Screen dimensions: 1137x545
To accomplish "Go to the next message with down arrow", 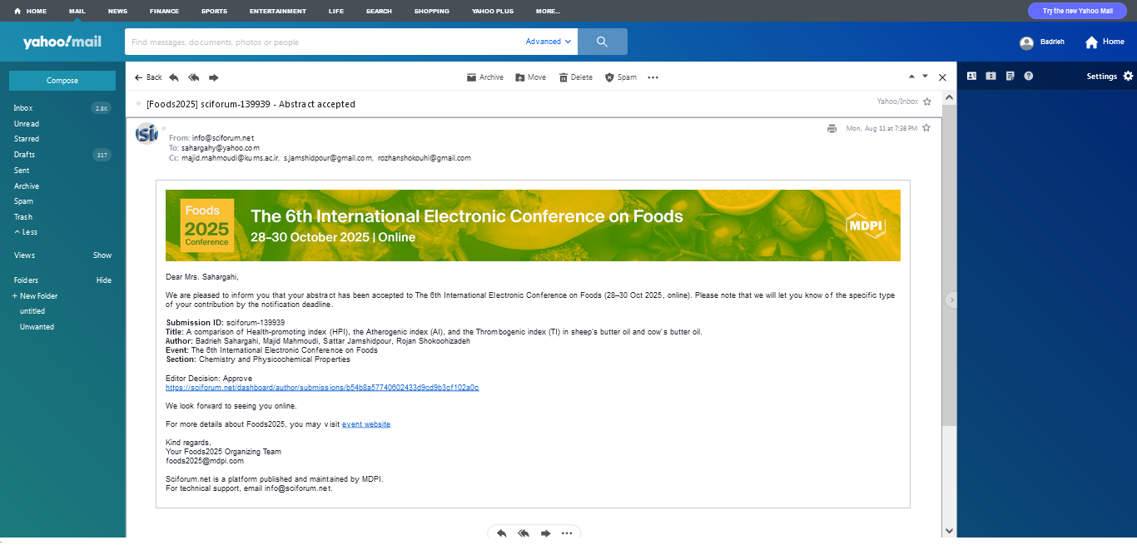I will pyautogui.click(x=925, y=77).
